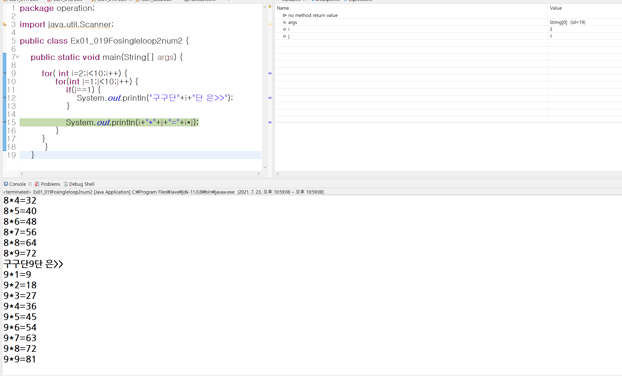The height and width of the screenshot is (376, 622).
Task: Toggle the breakpoint marker on line 9
Action: 4,74
